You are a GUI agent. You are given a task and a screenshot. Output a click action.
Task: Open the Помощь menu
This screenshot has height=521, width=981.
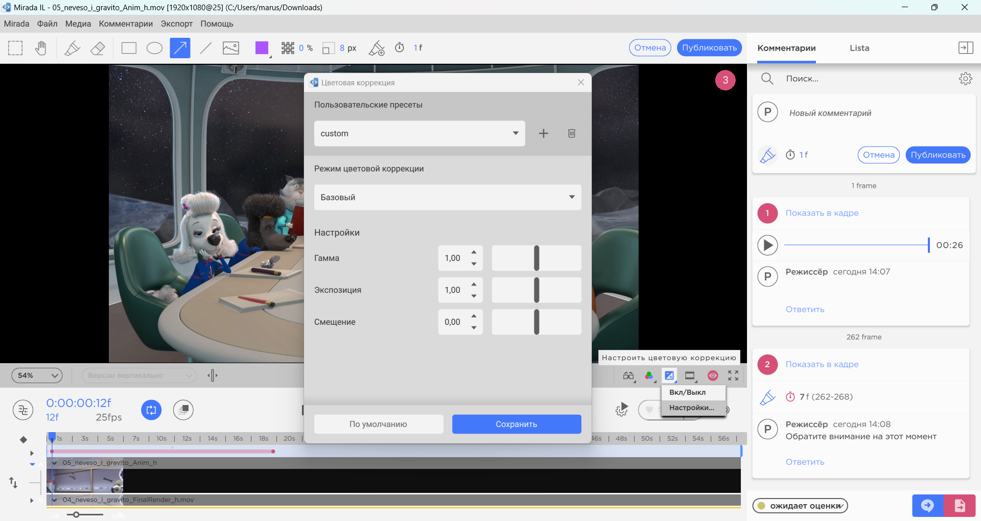pyautogui.click(x=217, y=23)
